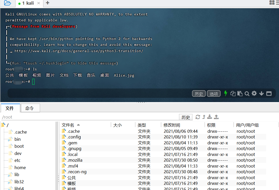Go to parent directory using the up-arrow icon
This screenshot has width=279, height=190.
click(x=204, y=117)
